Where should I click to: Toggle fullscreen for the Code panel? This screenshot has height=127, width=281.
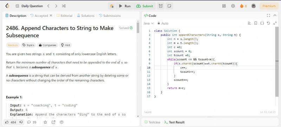(x=268, y=15)
